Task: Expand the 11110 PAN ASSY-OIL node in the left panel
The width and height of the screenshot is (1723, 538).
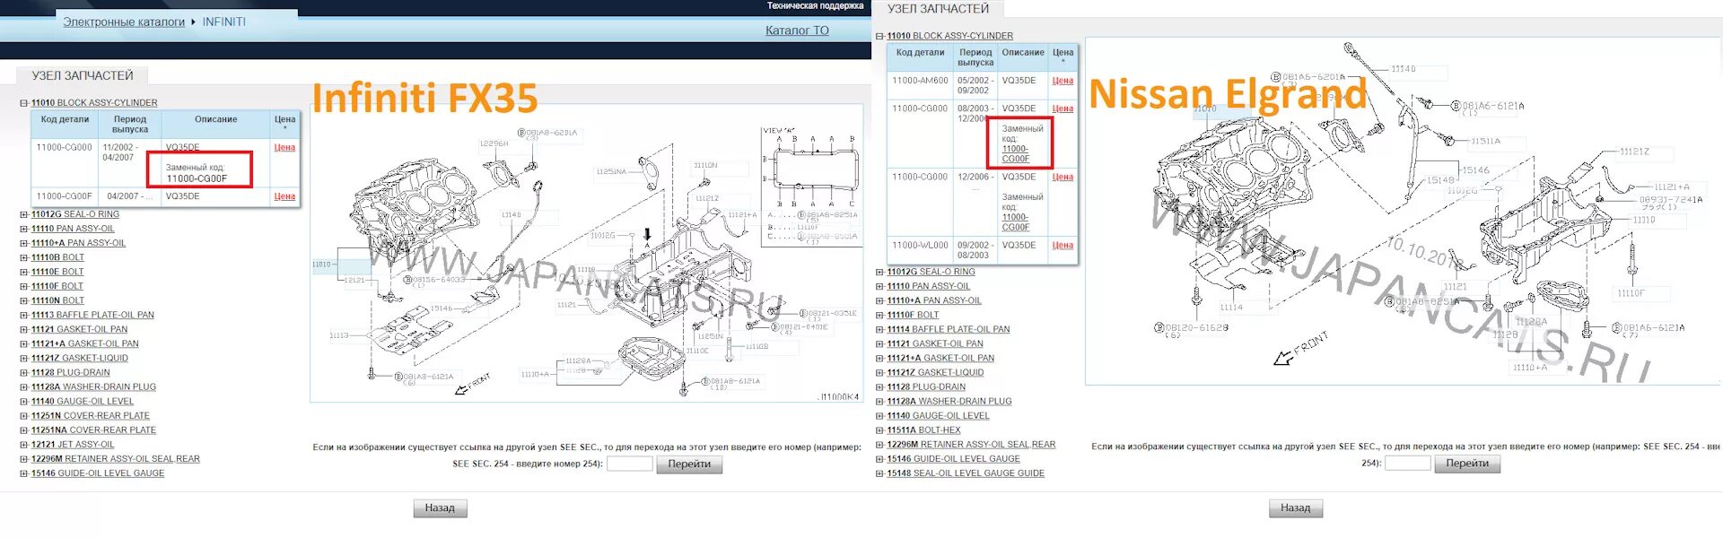Action: click(x=24, y=229)
